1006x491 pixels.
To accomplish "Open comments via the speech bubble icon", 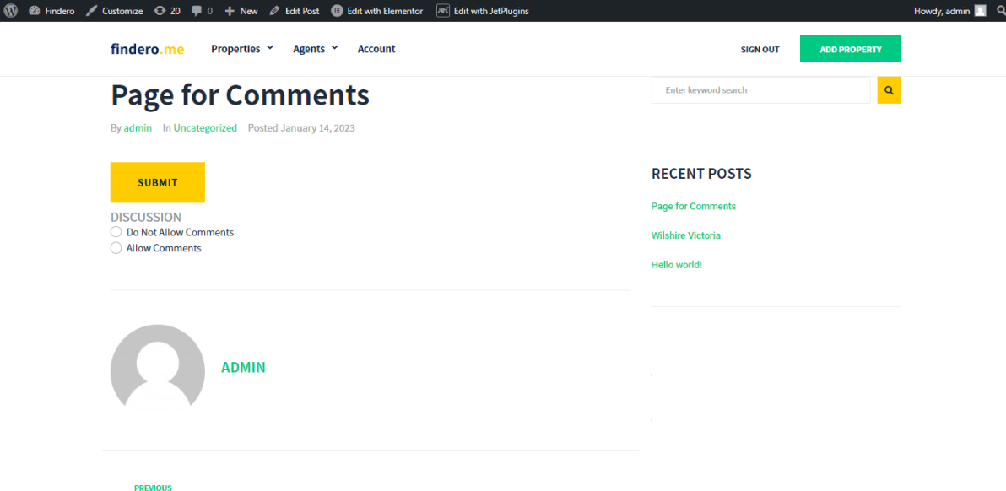I will 197,10.
